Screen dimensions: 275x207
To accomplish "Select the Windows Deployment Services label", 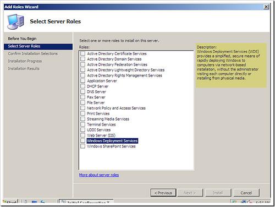I will [112, 141].
